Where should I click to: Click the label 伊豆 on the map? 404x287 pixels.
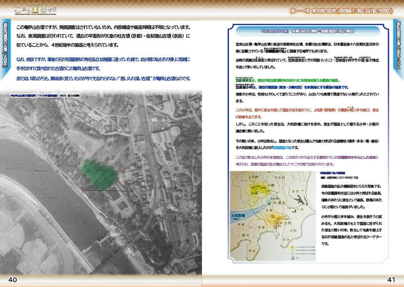coord(252,250)
